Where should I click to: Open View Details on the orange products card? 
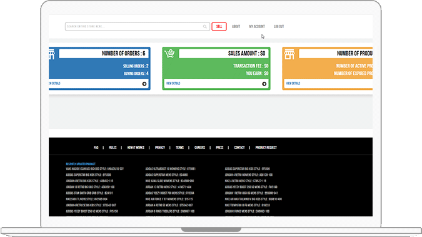pyautogui.click(x=293, y=84)
